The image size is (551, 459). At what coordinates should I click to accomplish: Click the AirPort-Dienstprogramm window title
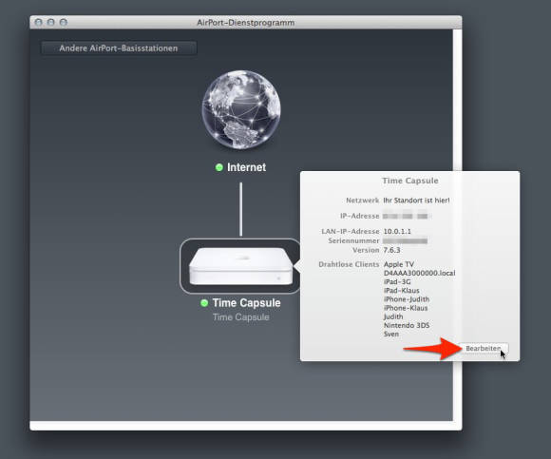pos(246,23)
